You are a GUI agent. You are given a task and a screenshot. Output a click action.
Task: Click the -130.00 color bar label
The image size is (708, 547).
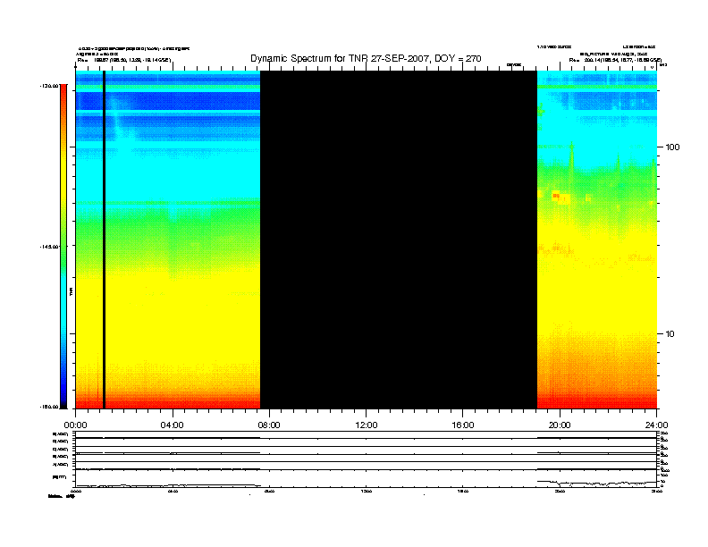(x=49, y=86)
